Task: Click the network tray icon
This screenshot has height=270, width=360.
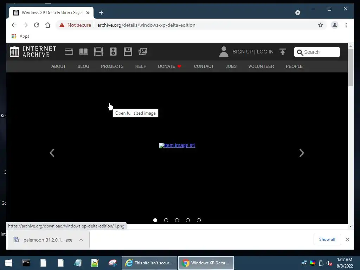Action: (304, 263)
